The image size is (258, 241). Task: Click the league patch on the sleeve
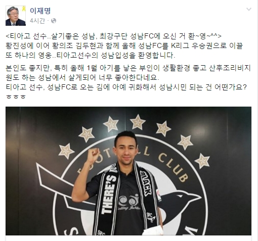click(158, 195)
